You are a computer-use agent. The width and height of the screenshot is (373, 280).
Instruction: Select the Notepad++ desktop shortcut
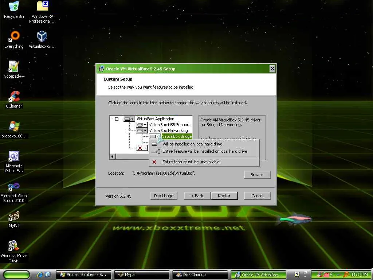tap(14, 70)
